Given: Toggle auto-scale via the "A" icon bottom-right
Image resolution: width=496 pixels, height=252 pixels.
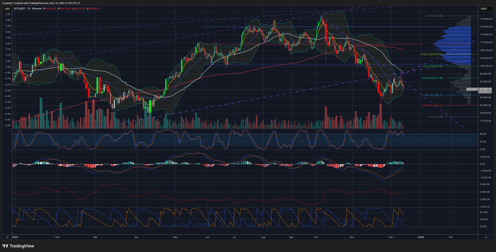Looking at the screenshot, I should click(x=486, y=237).
